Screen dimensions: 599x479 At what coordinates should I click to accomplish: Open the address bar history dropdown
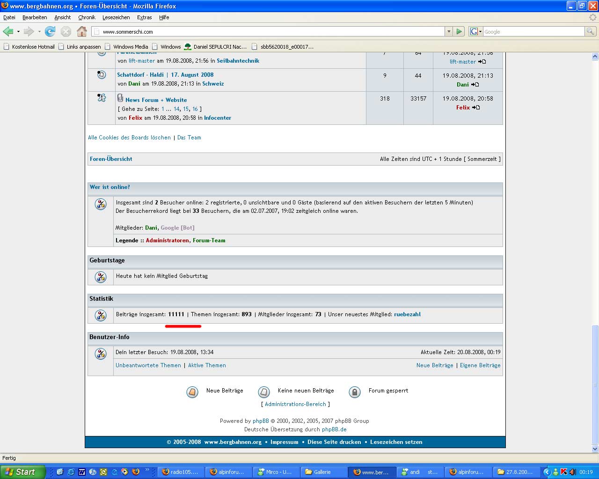point(449,31)
